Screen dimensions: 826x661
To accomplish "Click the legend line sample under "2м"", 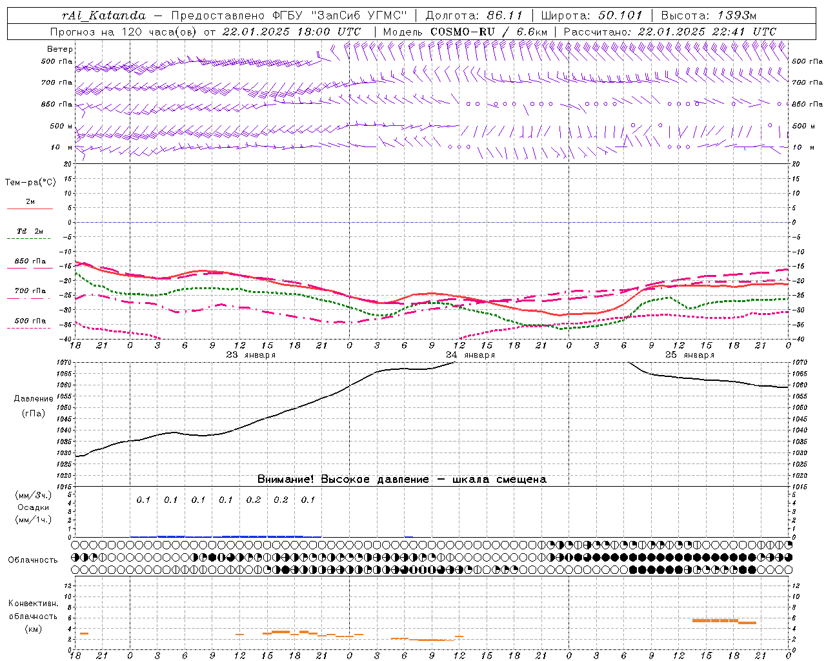I will (x=30, y=209).
